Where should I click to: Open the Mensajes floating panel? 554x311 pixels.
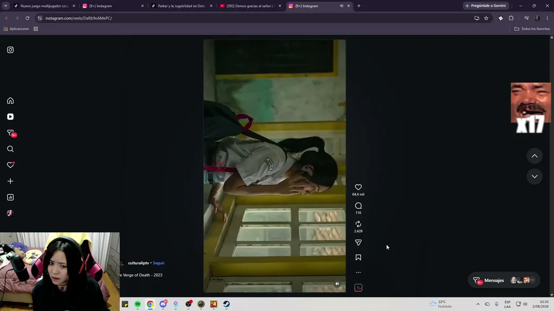tap(504, 280)
